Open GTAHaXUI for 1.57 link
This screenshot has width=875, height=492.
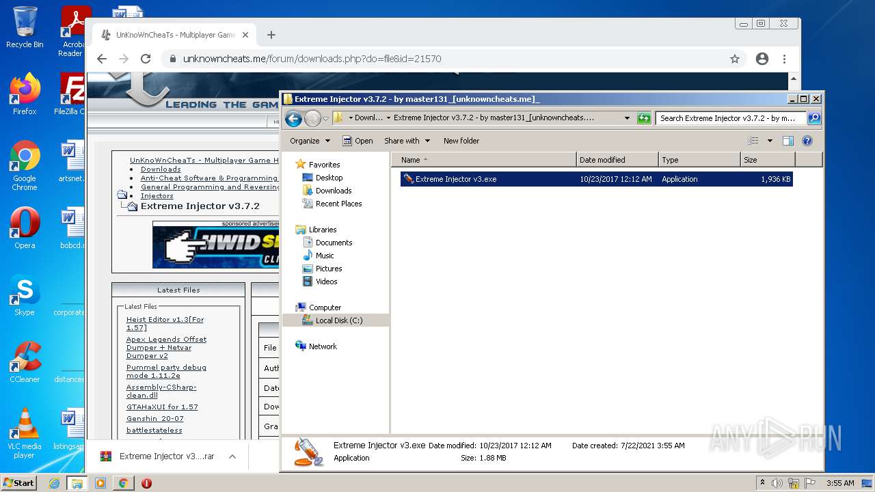tap(162, 407)
